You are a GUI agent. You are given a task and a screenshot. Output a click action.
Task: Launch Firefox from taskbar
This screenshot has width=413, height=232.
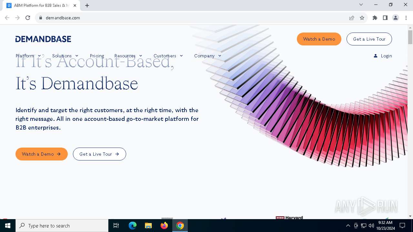coord(164,226)
